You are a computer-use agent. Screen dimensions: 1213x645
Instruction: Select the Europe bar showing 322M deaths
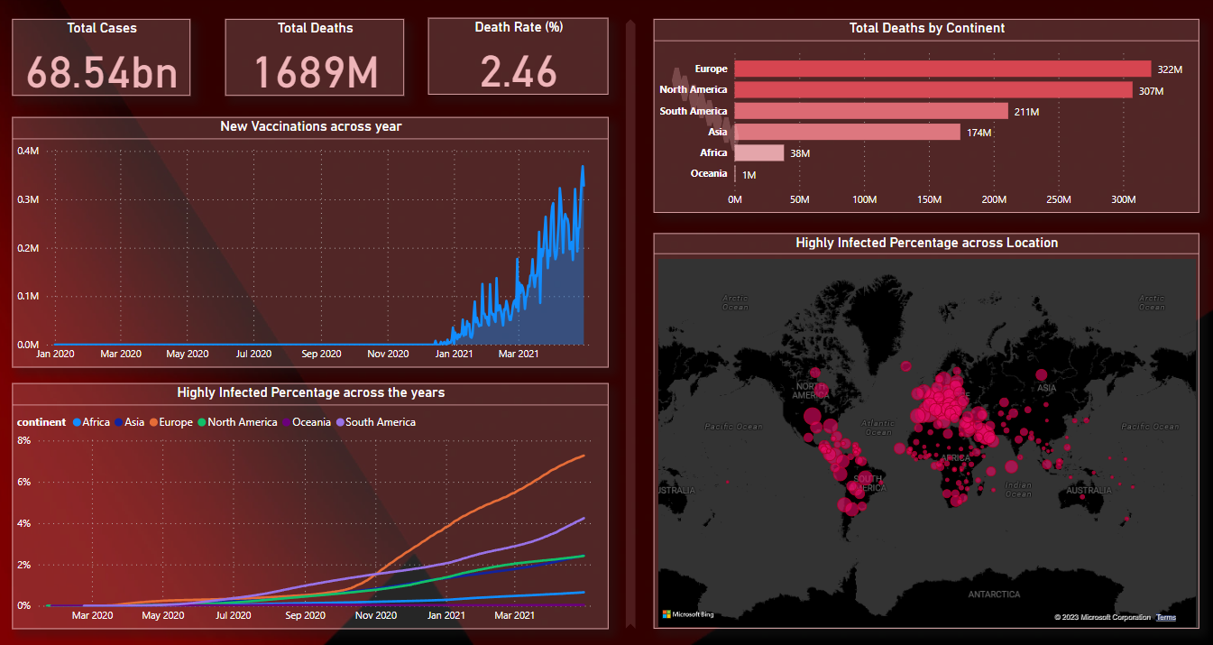click(x=942, y=69)
